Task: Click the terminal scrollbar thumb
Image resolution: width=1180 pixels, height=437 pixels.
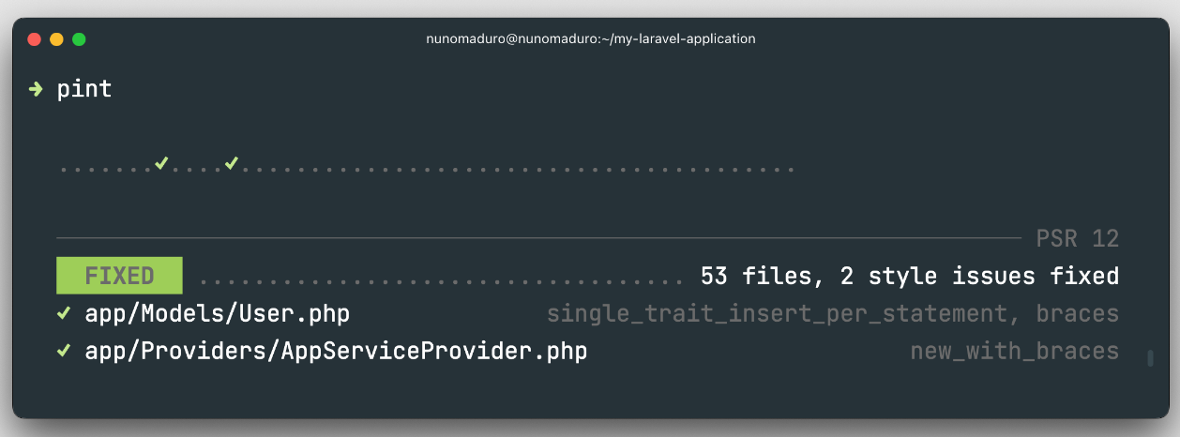Action: [x=1151, y=357]
